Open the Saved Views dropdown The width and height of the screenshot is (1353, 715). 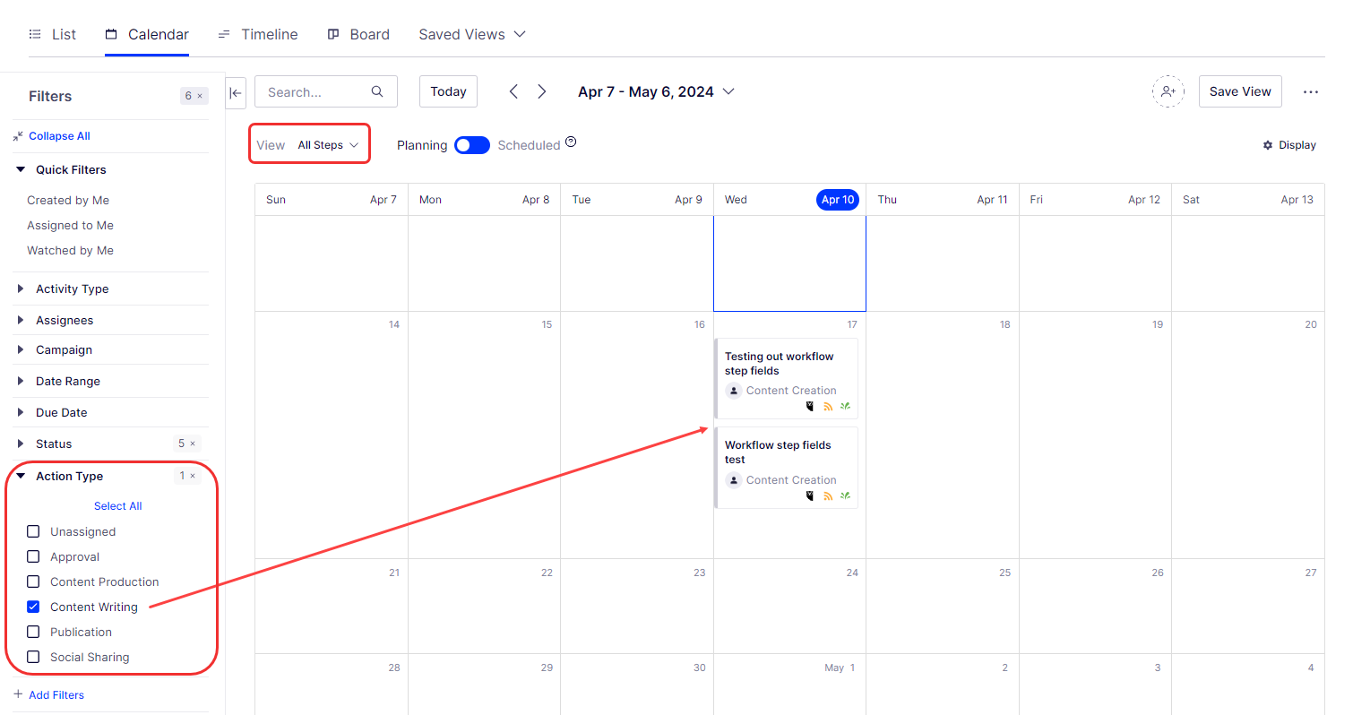[472, 34]
